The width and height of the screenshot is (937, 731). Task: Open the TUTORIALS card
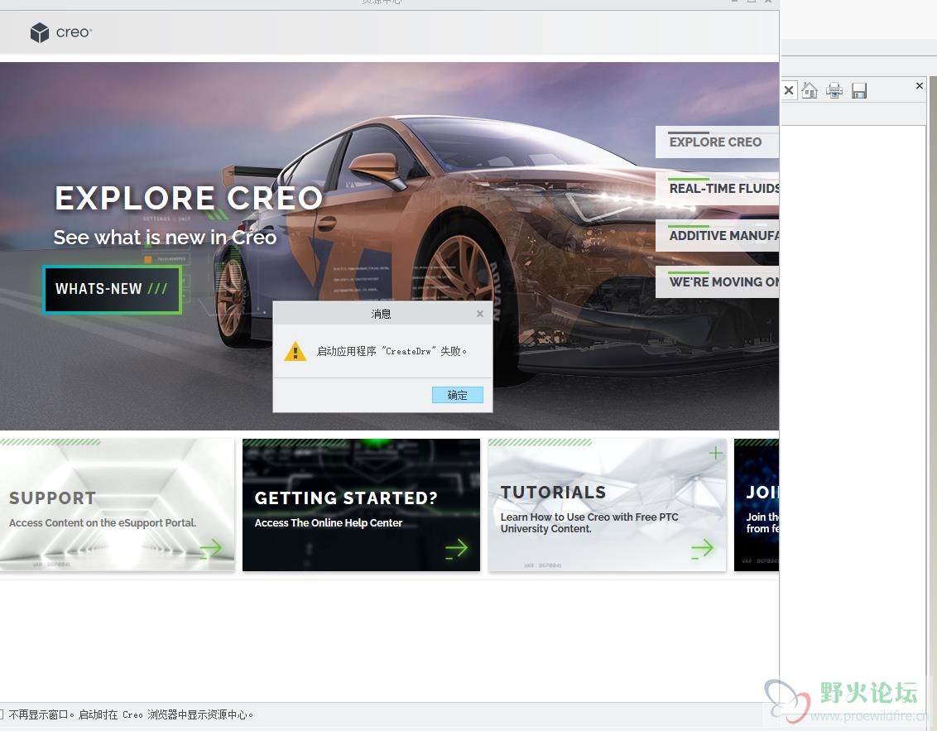click(x=607, y=505)
